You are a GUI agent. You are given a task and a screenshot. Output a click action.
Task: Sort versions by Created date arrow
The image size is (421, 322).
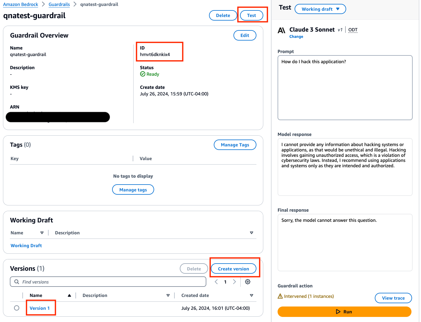251,295
